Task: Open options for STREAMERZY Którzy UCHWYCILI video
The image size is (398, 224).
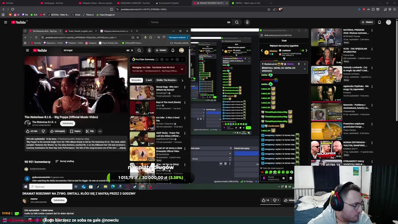Action: coord(372,161)
